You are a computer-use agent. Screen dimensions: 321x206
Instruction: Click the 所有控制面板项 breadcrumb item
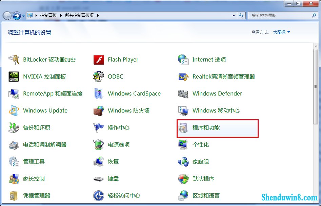(79, 15)
